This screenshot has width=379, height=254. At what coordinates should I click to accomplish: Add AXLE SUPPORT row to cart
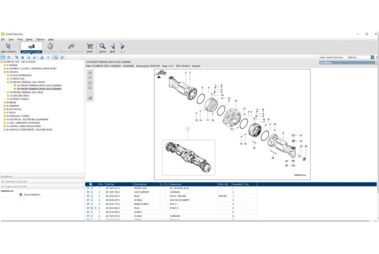[x=88, y=192]
